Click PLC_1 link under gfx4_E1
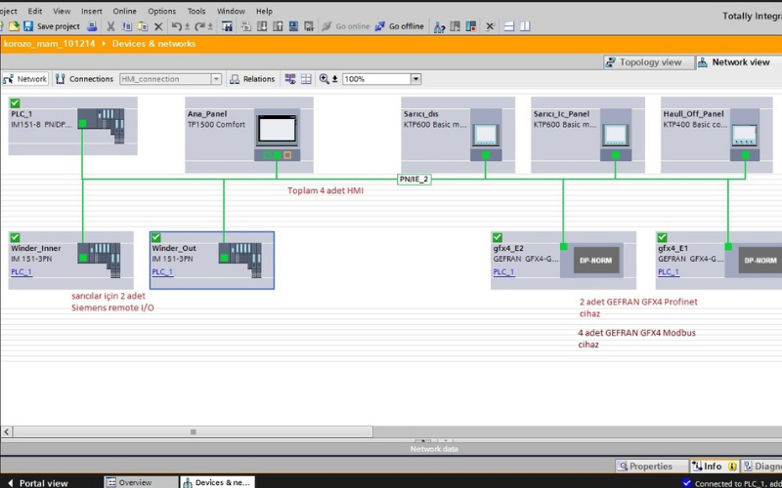 coord(669,272)
